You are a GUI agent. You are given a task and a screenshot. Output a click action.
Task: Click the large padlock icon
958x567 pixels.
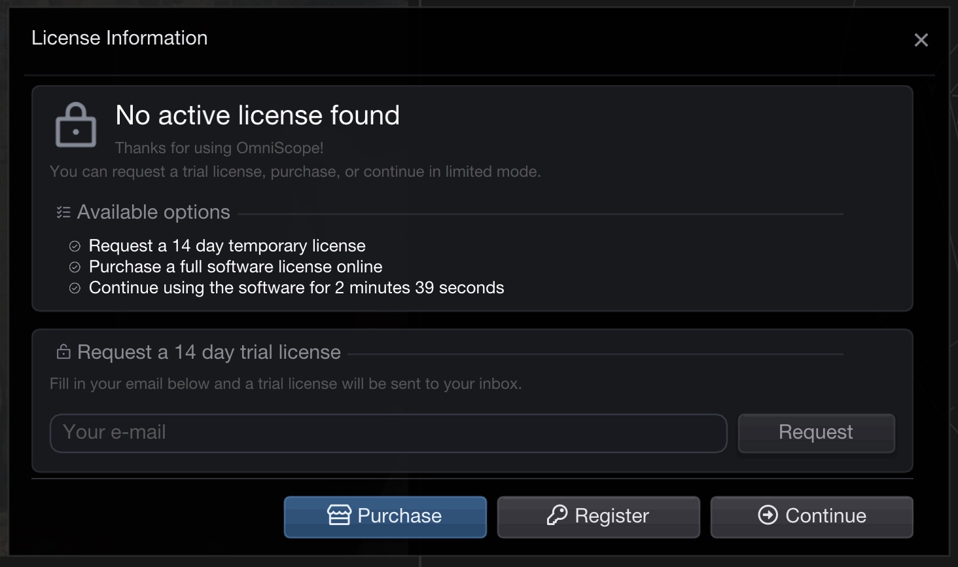tap(76, 125)
